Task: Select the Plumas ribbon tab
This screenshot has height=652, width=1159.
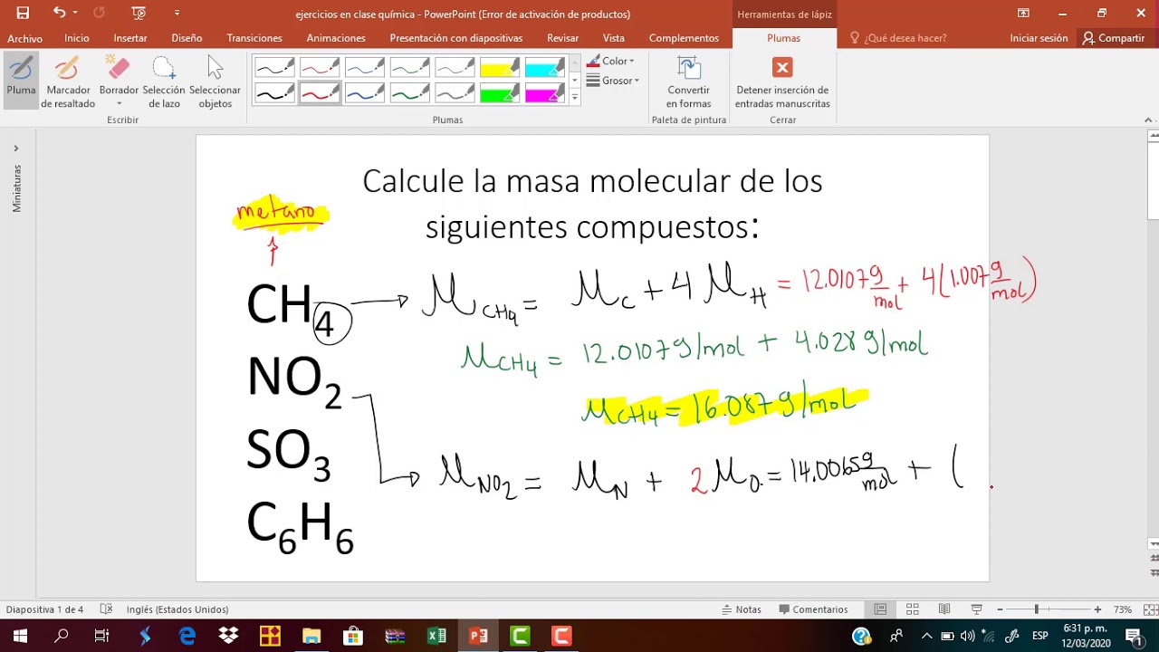Action: [x=783, y=38]
